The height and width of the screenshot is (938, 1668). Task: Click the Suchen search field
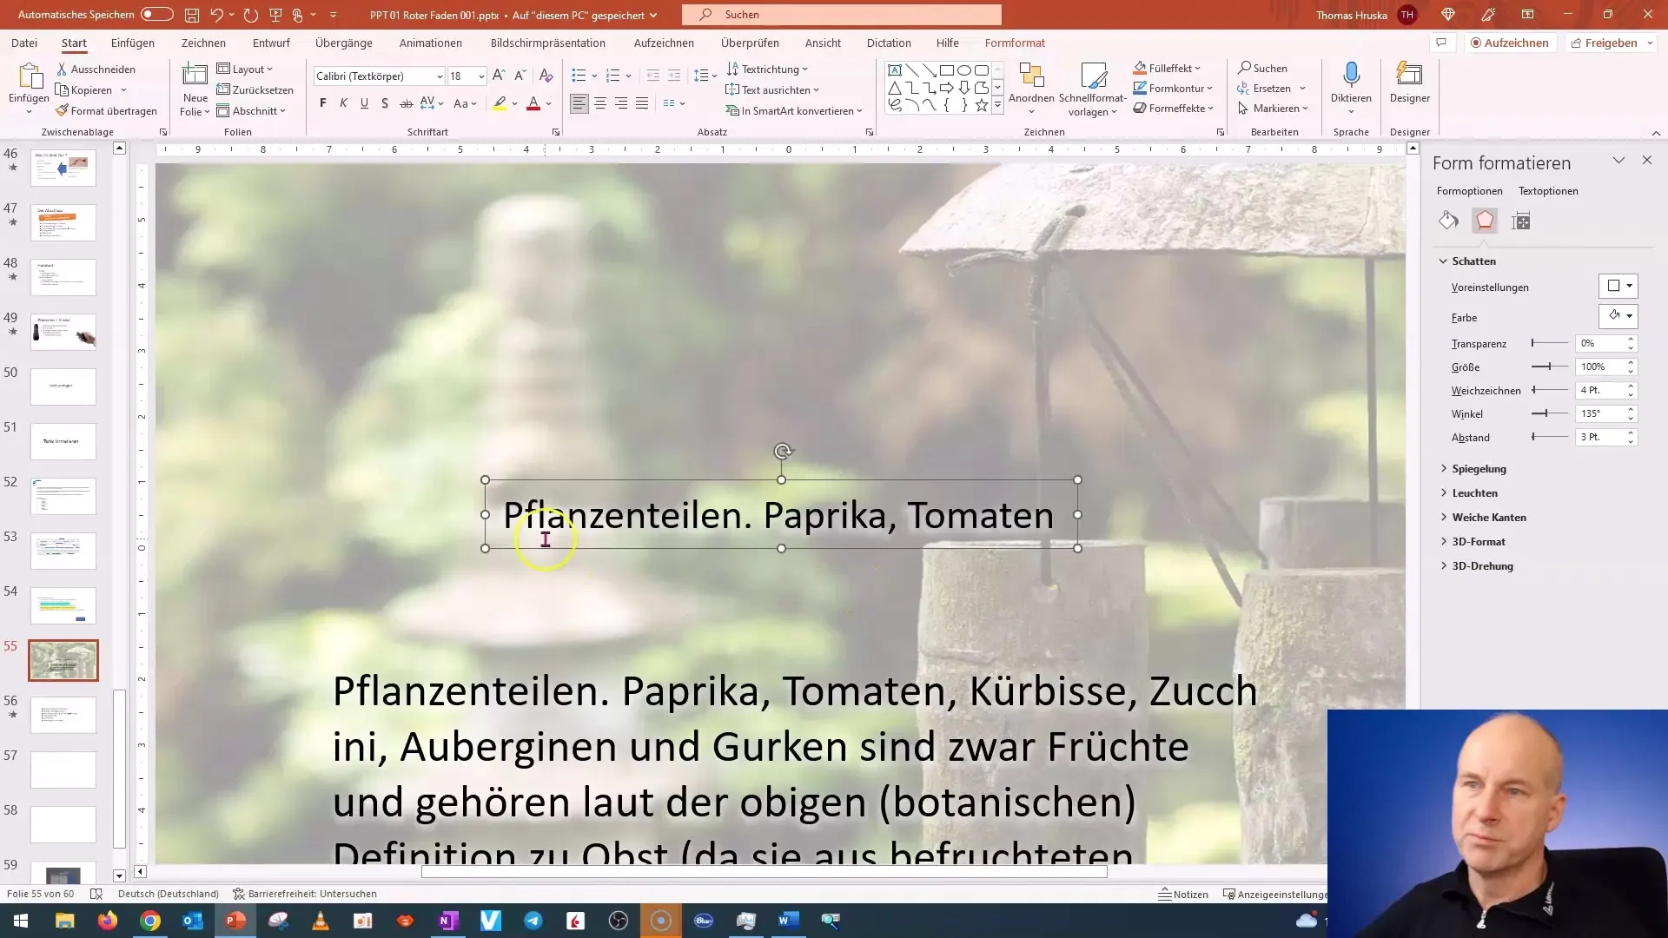(x=842, y=15)
